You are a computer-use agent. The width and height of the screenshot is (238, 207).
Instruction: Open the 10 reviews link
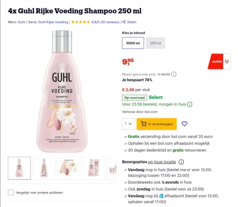[x=110, y=22]
